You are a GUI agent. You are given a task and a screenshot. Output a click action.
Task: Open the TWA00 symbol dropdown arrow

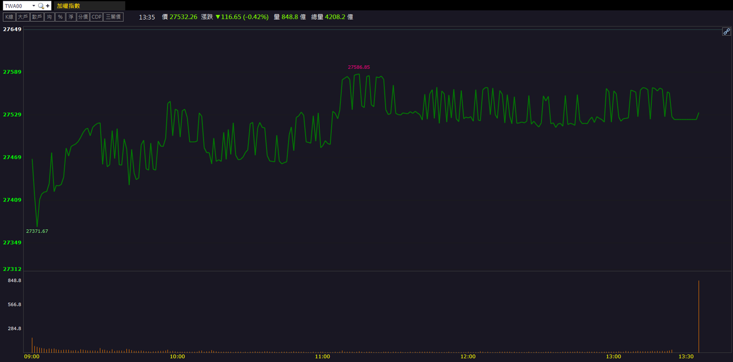pos(34,6)
